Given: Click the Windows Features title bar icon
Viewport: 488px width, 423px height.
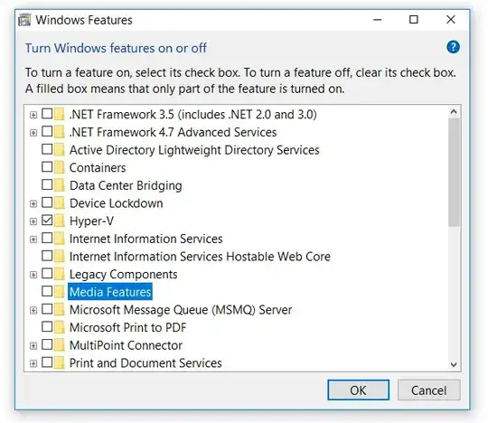Looking at the screenshot, I should pyautogui.click(x=24, y=20).
